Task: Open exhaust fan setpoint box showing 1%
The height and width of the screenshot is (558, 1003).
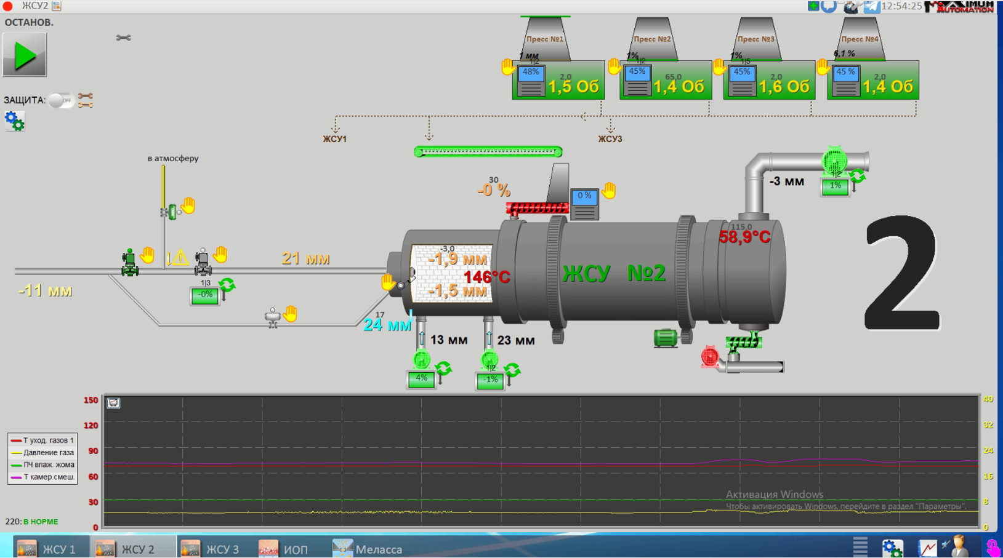Action: tap(835, 186)
